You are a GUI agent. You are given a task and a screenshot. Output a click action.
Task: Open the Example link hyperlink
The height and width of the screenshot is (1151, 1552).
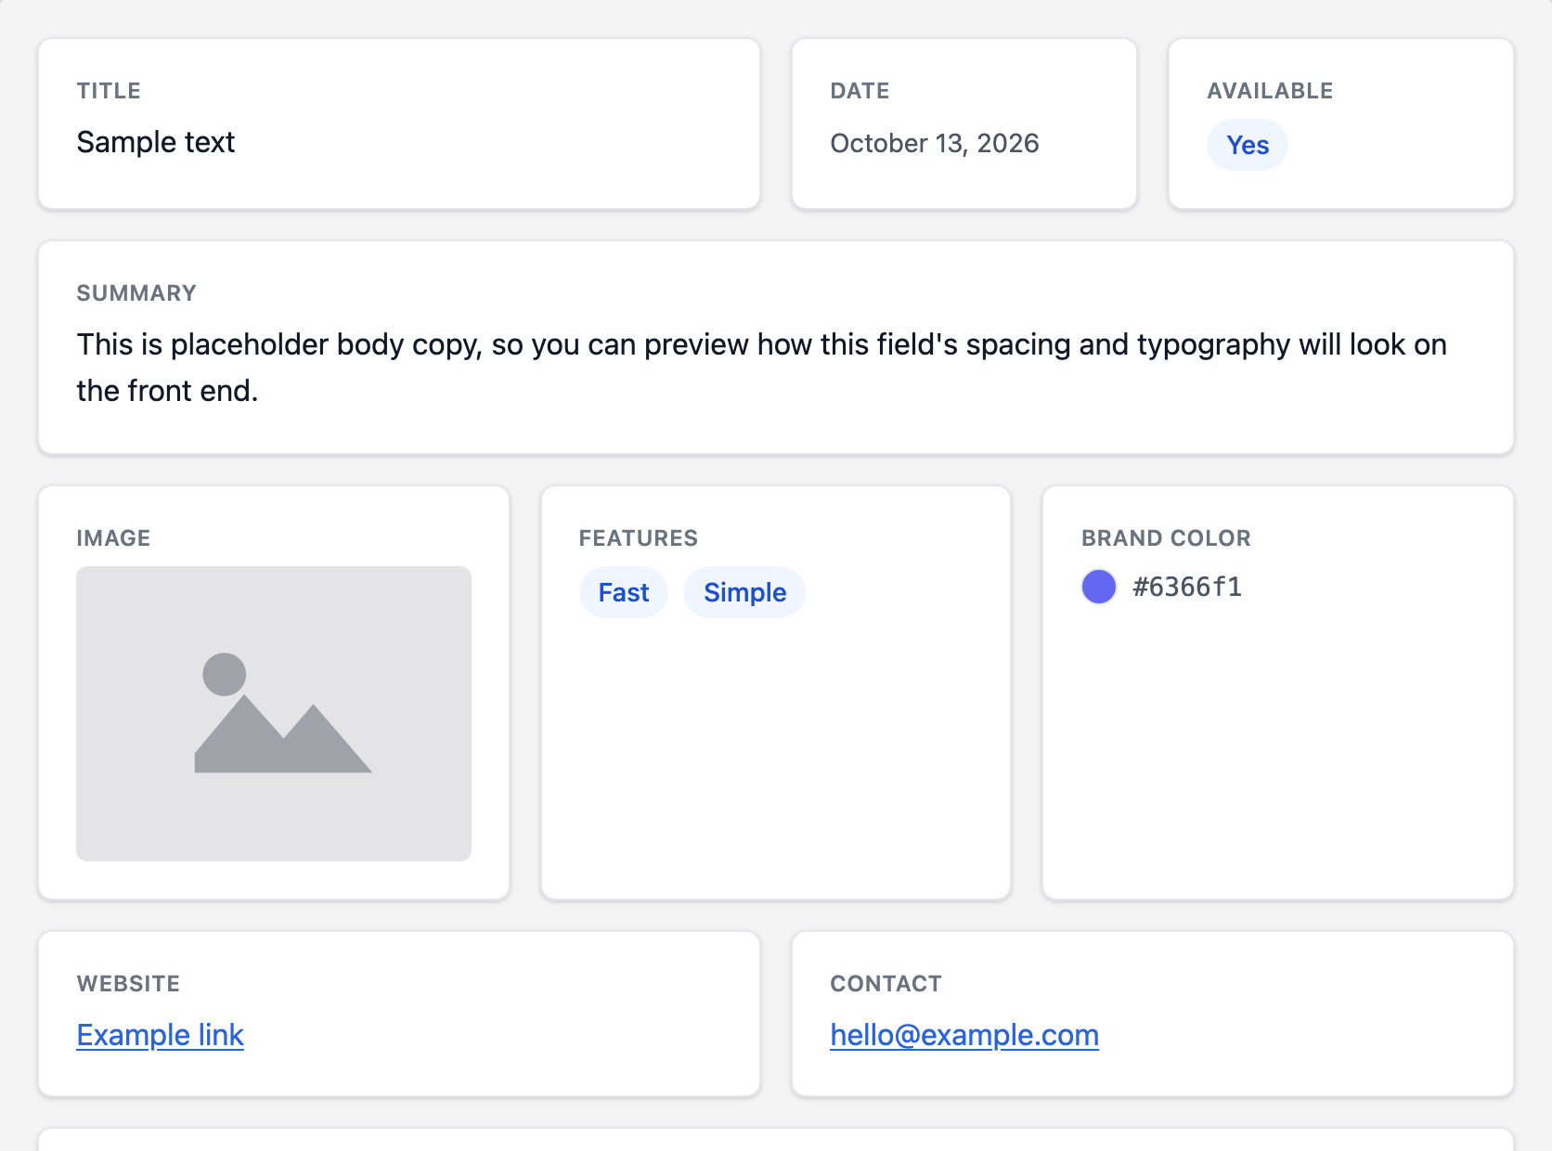(160, 1035)
